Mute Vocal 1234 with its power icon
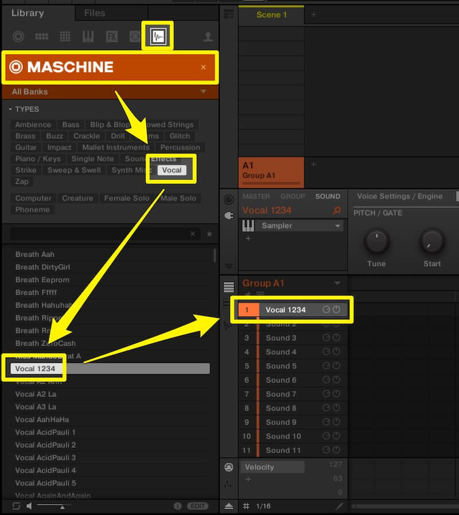459x515 pixels. [x=337, y=309]
